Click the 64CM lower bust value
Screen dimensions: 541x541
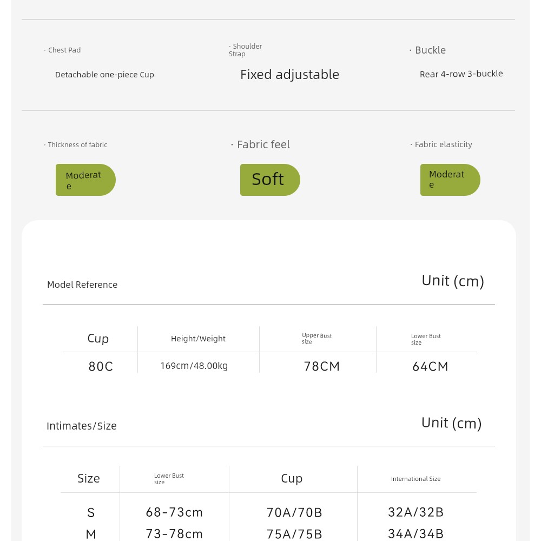[x=430, y=366]
